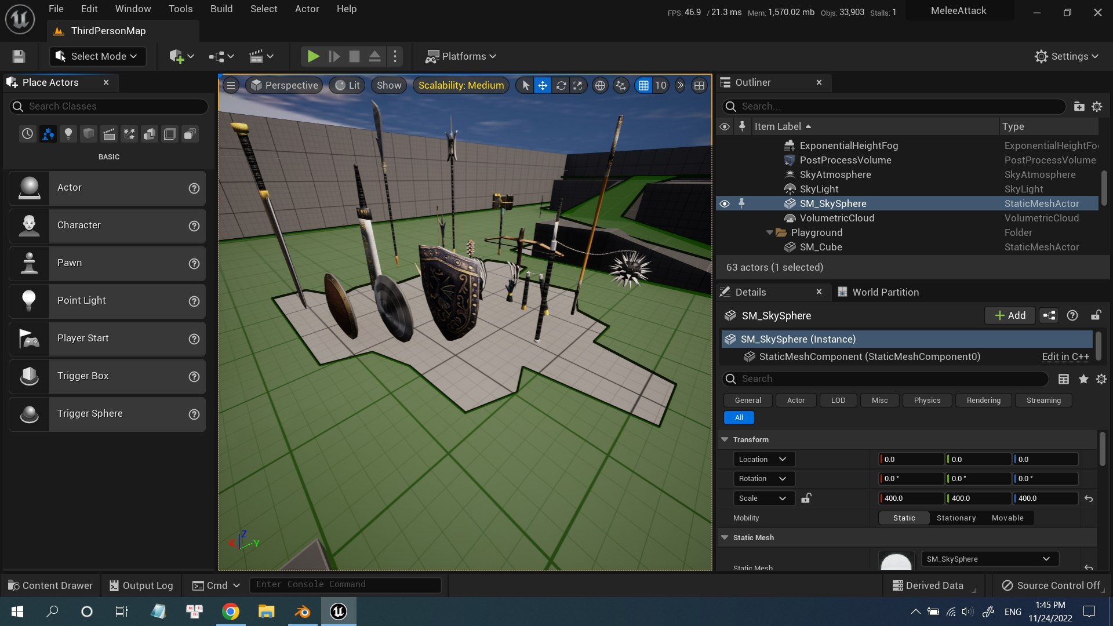This screenshot has height=626, width=1113.
Task: Click the Add component button
Action: pos(1010,315)
